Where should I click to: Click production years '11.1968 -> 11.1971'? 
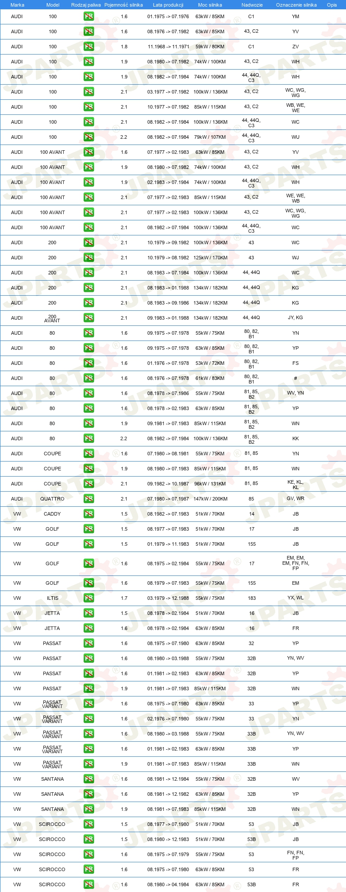pos(168,47)
